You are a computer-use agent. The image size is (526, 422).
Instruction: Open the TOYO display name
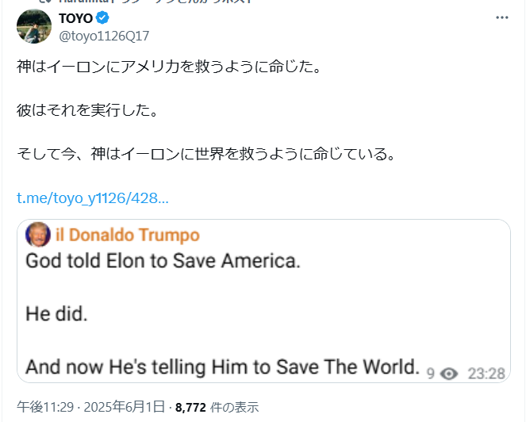click(x=75, y=18)
